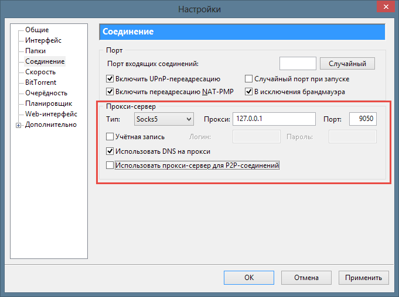This screenshot has width=399, height=297.
Task: Enable Случайный порт при запуске
Action: (248, 79)
